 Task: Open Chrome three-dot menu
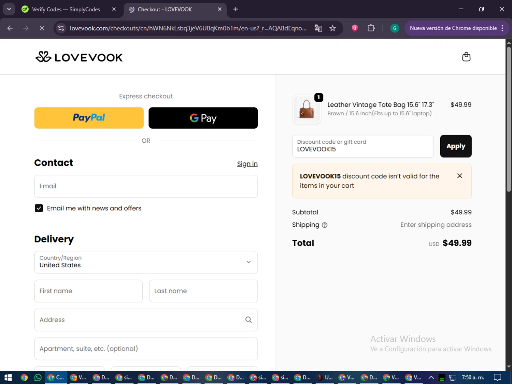point(502,28)
